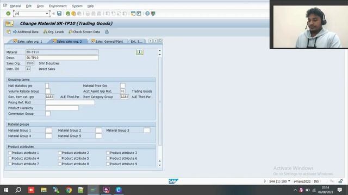Click the Other Material clipboard icon

pyautogui.click(x=9, y=32)
